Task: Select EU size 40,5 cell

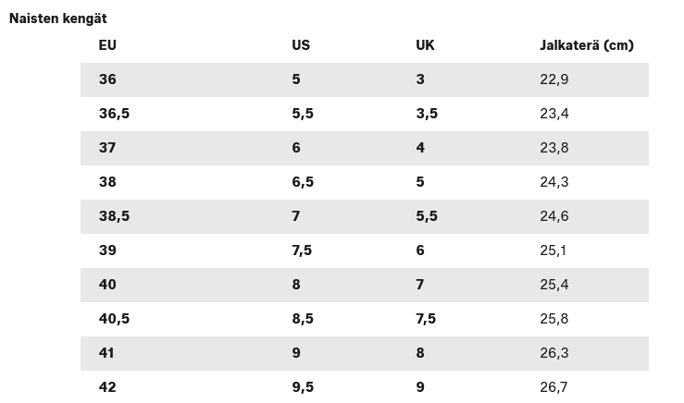Action: [x=114, y=319]
